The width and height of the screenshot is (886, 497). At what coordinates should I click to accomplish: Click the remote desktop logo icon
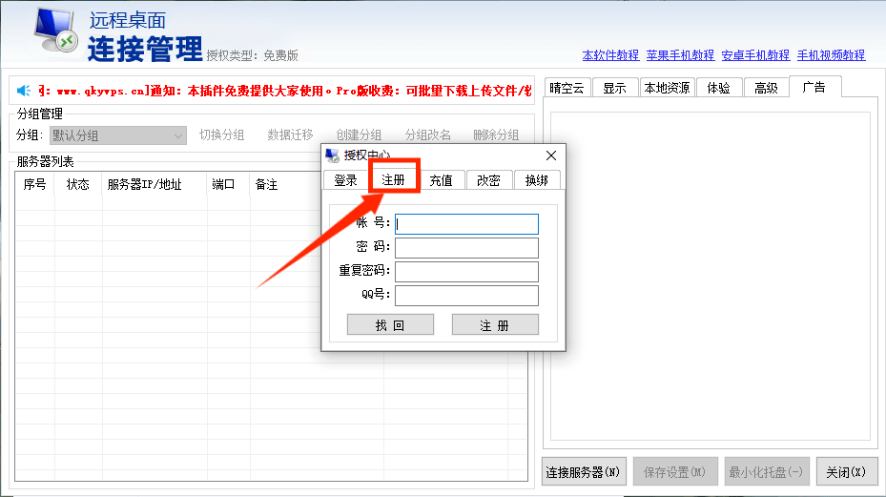(x=56, y=31)
